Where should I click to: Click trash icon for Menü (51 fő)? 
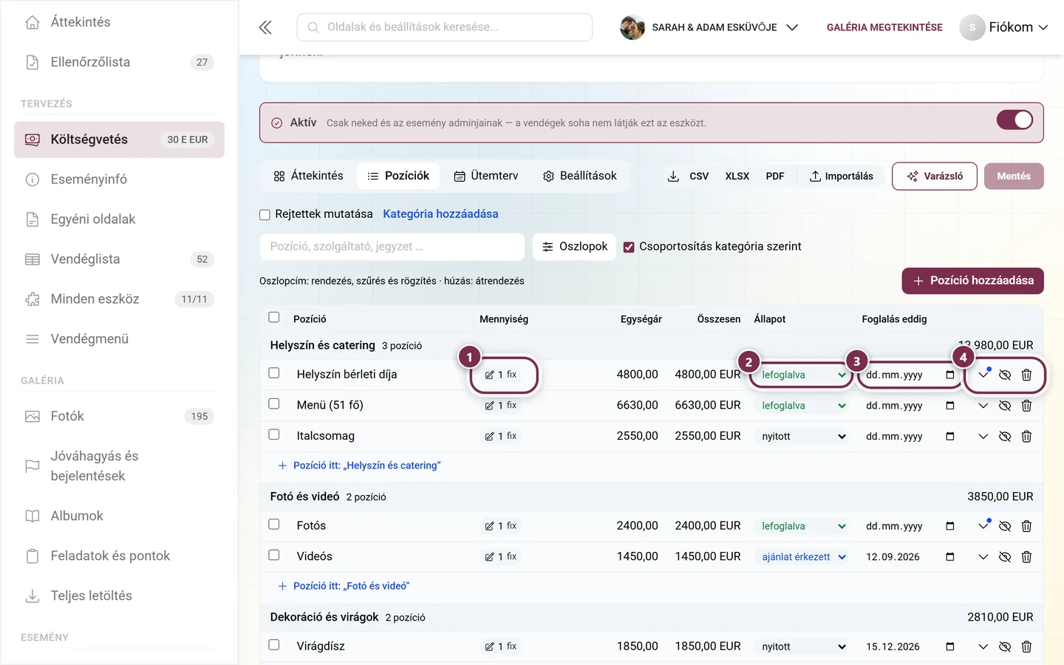coord(1026,406)
